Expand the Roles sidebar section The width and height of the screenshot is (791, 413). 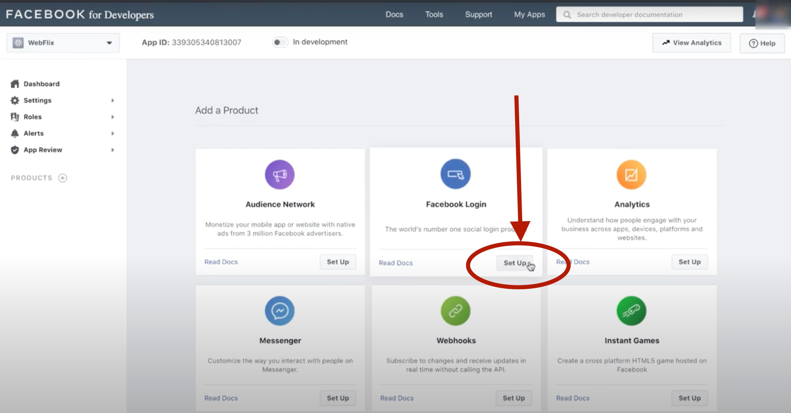point(32,117)
